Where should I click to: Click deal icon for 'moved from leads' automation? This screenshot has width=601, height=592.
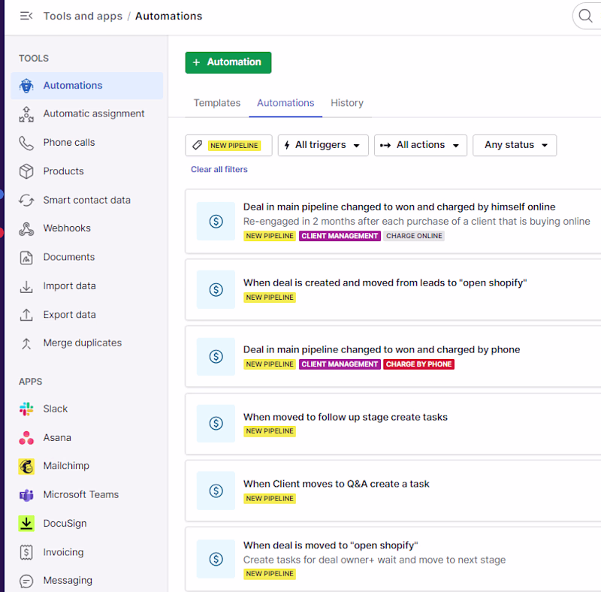[x=216, y=289]
